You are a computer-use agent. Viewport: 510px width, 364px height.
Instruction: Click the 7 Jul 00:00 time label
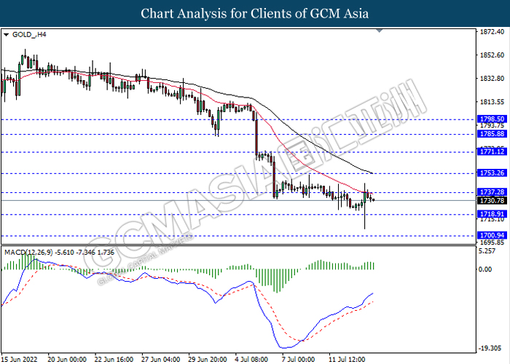298,359
